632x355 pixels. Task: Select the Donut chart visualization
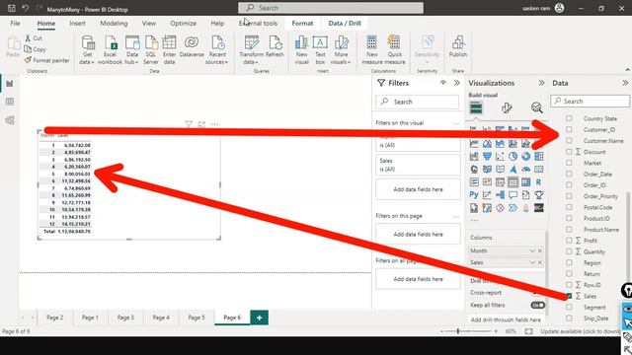coord(525,156)
